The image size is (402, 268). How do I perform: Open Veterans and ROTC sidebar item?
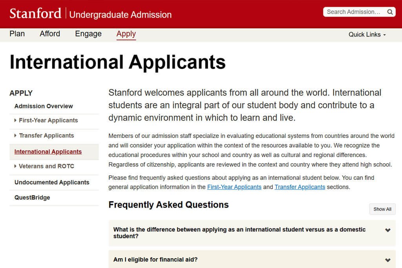(x=46, y=166)
